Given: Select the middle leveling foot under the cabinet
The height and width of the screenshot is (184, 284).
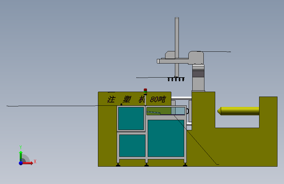Looking at the screenshot, I should 146,165.
